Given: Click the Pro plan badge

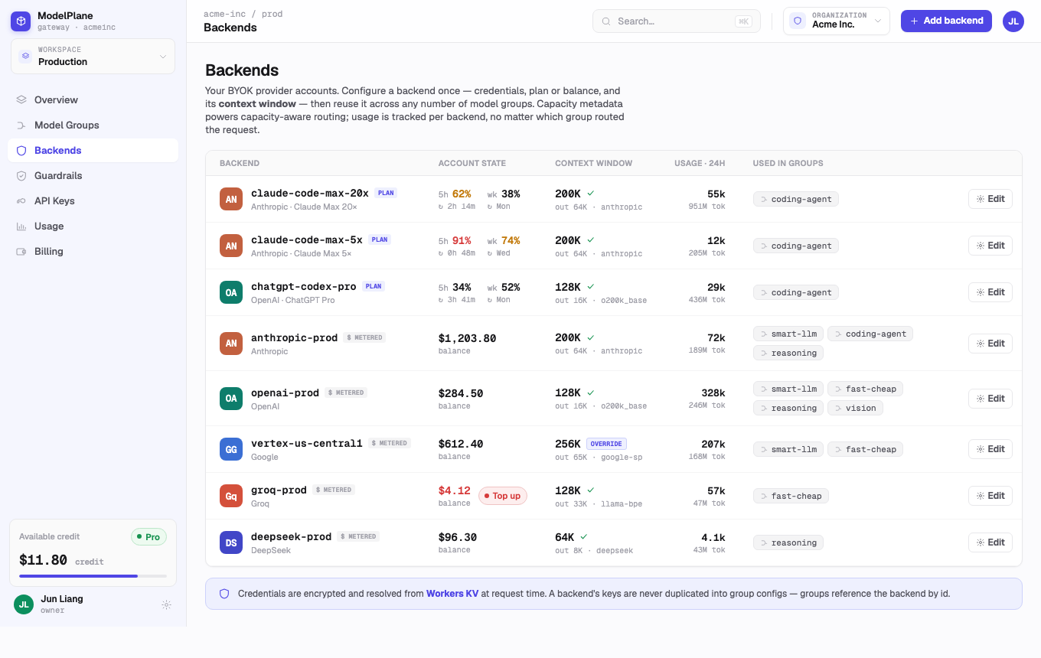Looking at the screenshot, I should (x=148, y=537).
